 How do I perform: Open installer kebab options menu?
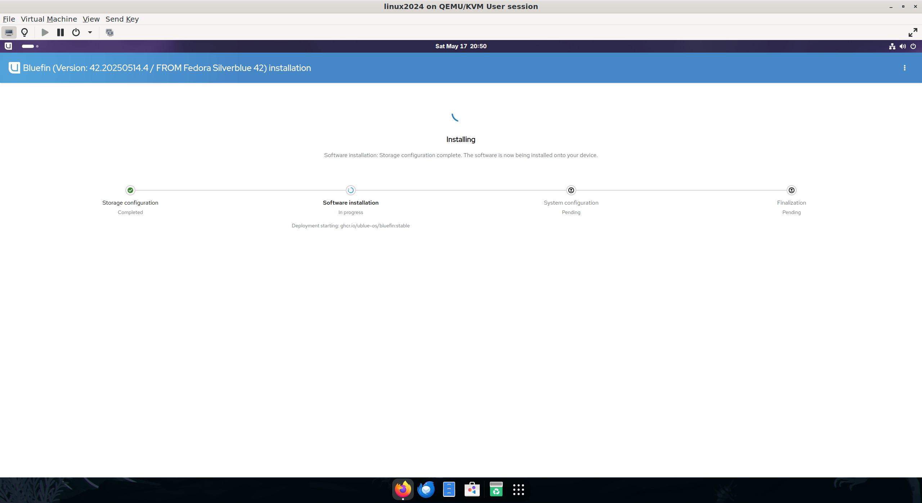[904, 68]
